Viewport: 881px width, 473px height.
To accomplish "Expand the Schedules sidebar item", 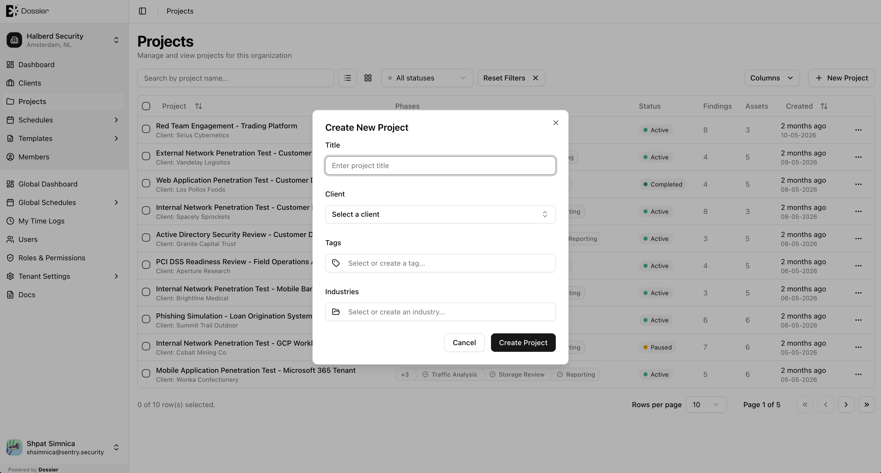I will click(x=63, y=120).
